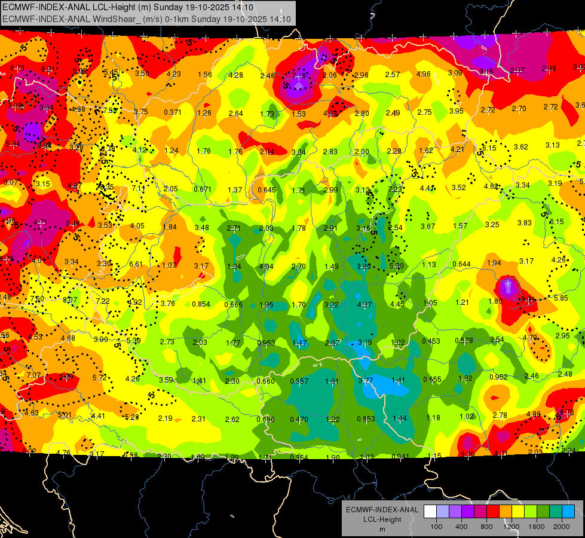
Task: Click the wind shear value '5.72'
Action: coord(100,377)
